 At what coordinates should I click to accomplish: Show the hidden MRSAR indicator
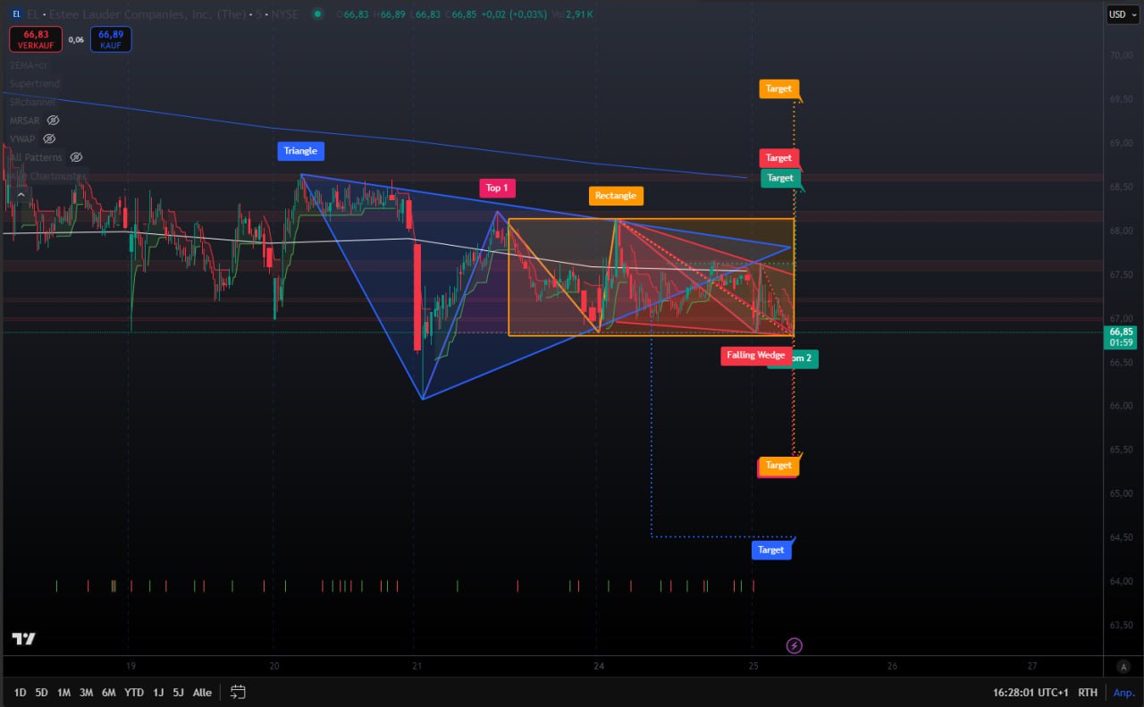point(53,121)
